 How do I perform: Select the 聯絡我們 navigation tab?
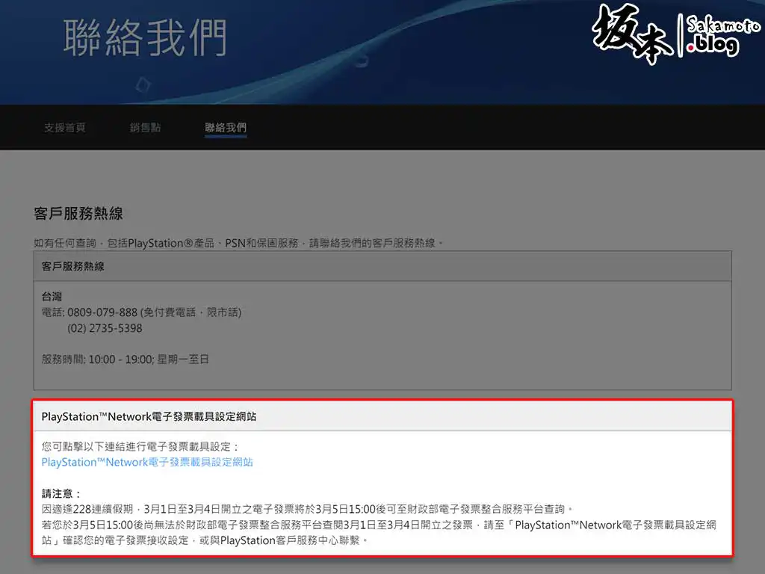coord(226,128)
